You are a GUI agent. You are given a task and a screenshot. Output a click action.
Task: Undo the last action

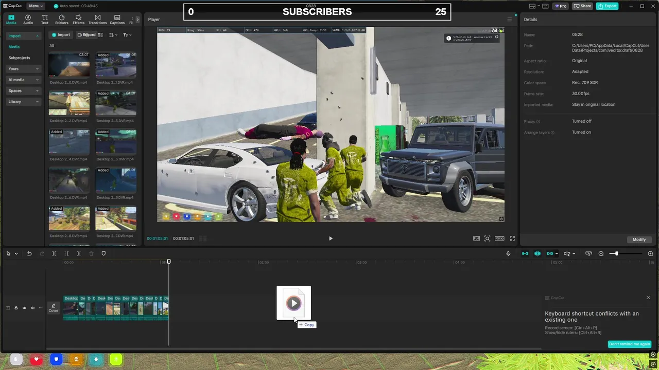coord(29,253)
